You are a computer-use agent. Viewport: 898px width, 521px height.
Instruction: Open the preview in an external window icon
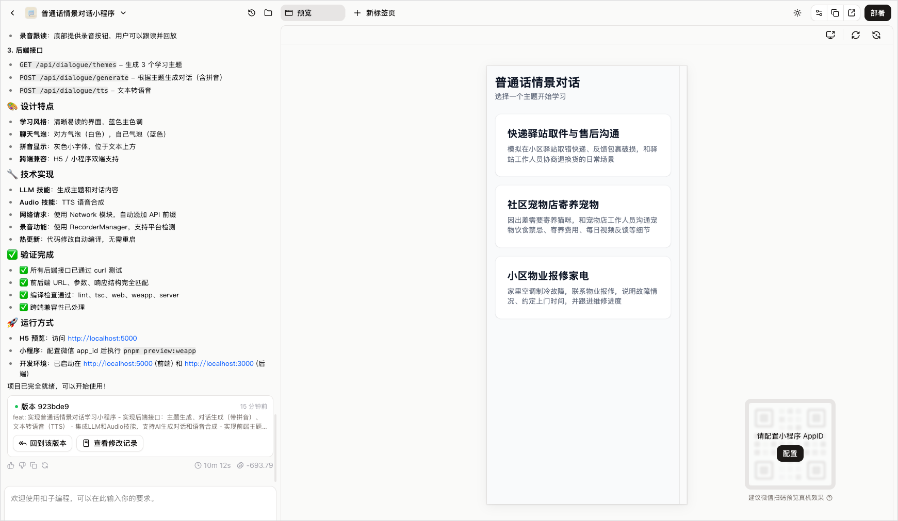pyautogui.click(x=852, y=13)
